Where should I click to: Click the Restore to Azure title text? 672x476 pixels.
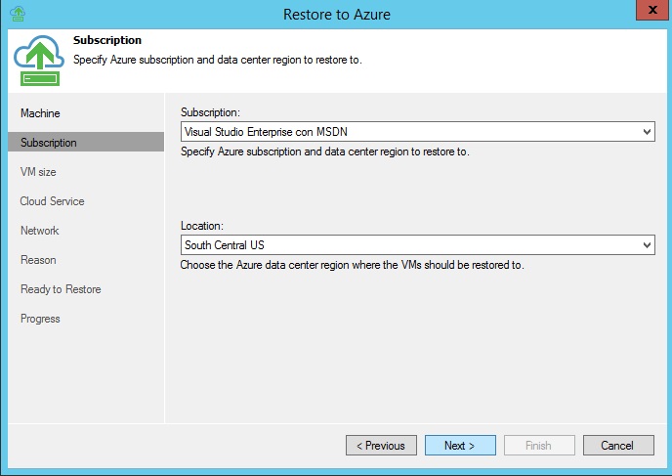[336, 14]
